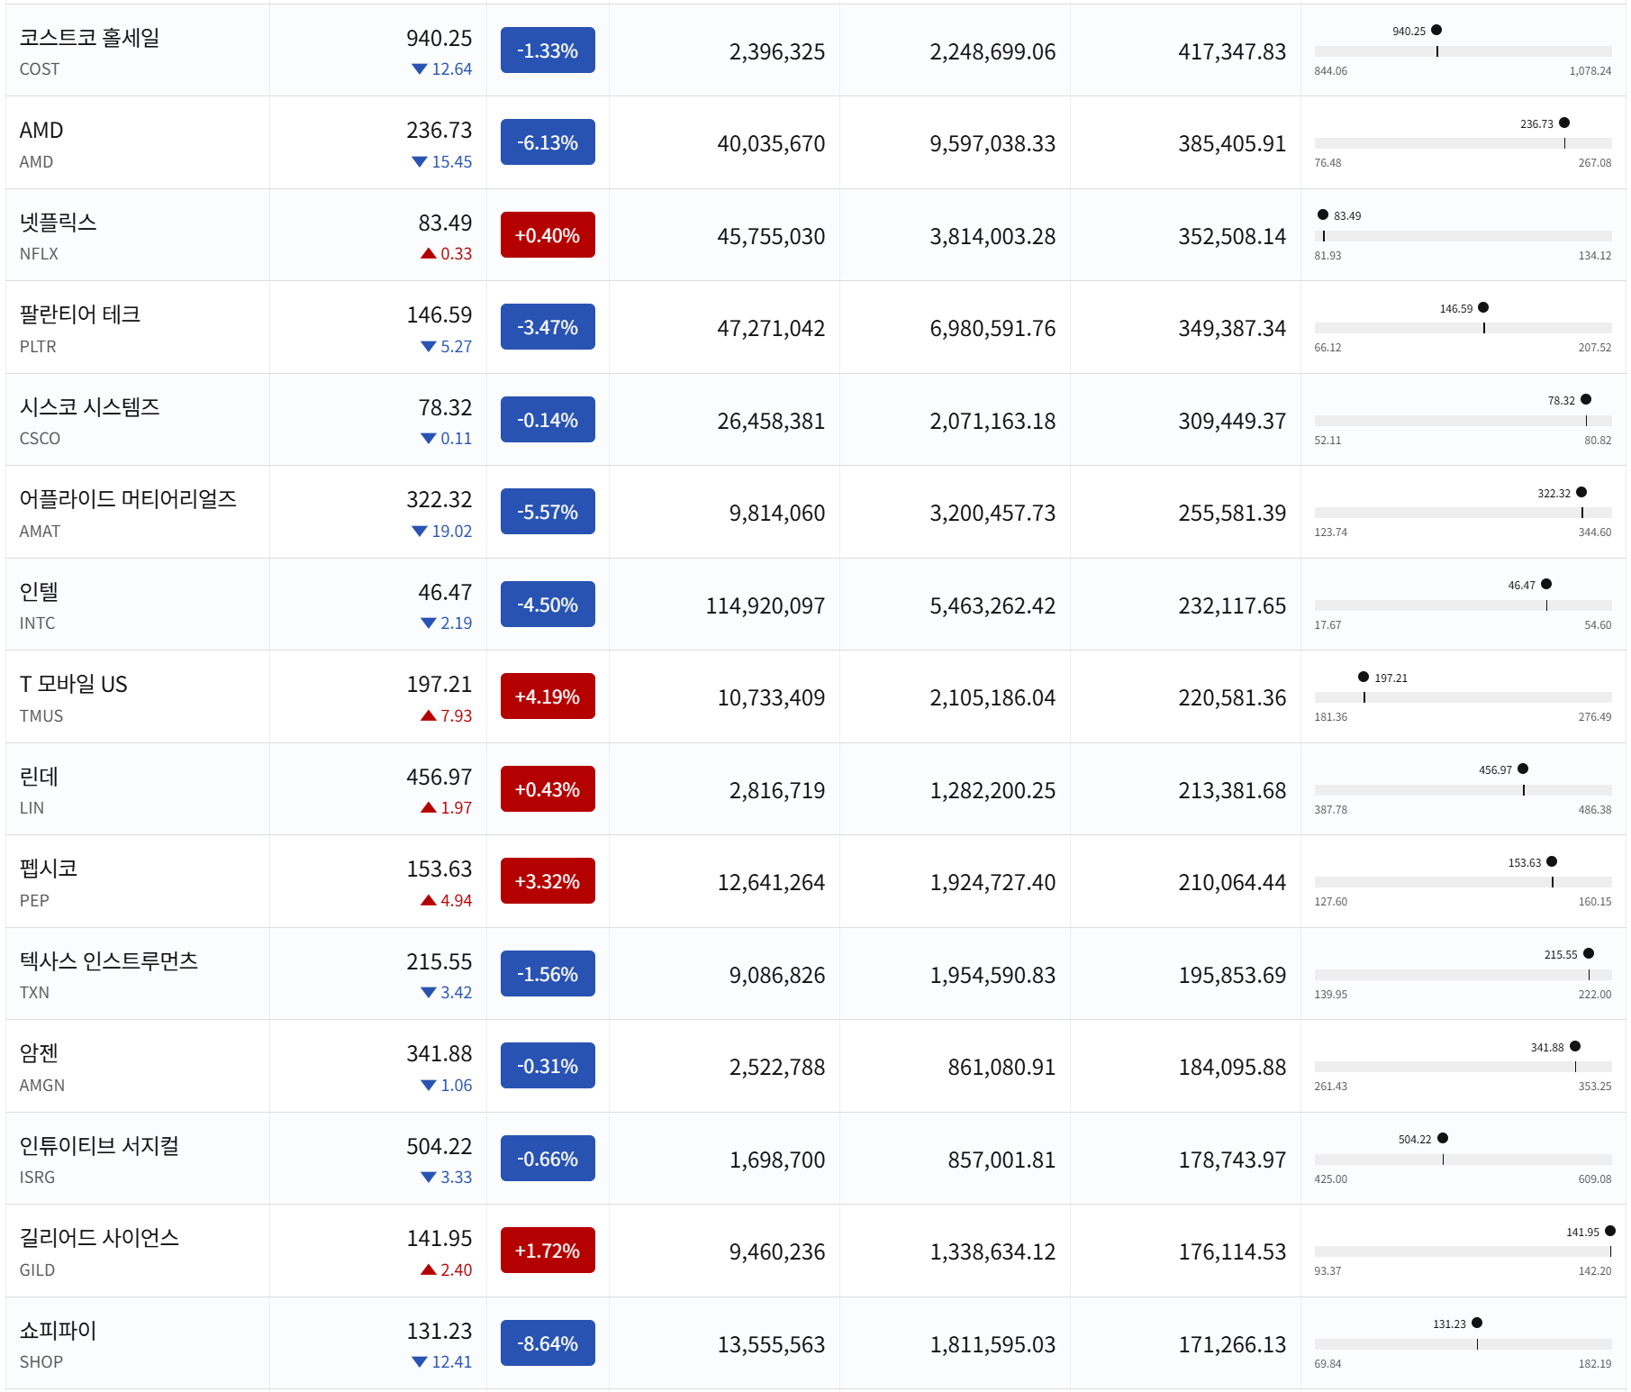Click the 131.23 range marker dot for SHOP

coord(1477,1323)
